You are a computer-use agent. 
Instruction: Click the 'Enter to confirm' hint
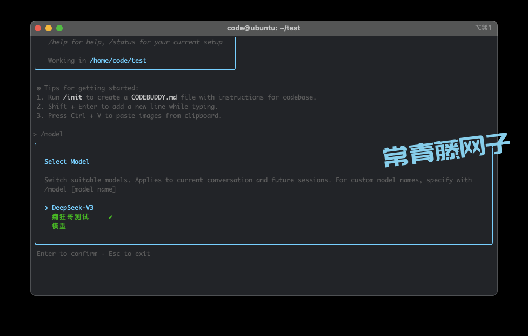(x=67, y=254)
